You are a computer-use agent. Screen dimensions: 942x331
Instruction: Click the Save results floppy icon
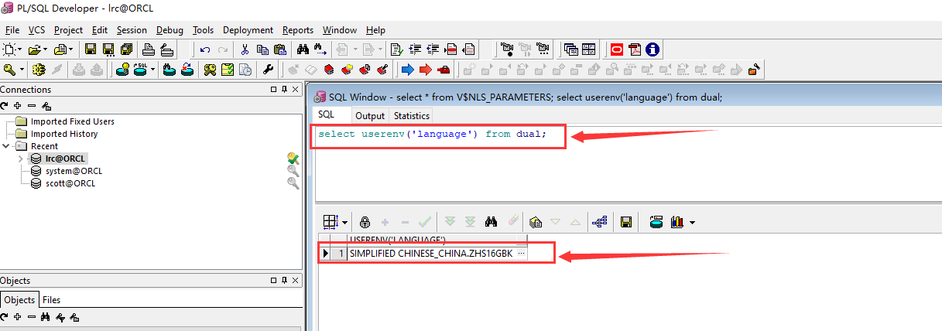click(x=626, y=222)
